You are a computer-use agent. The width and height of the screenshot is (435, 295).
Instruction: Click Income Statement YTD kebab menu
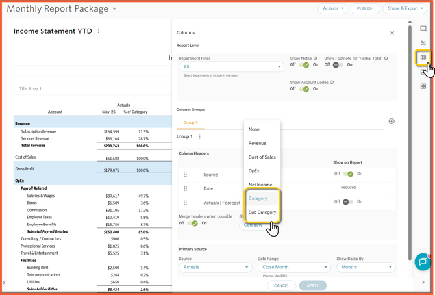tap(99, 31)
